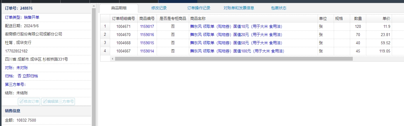
Task: Click the phone number 17702852182
Action: click(x=16, y=51)
